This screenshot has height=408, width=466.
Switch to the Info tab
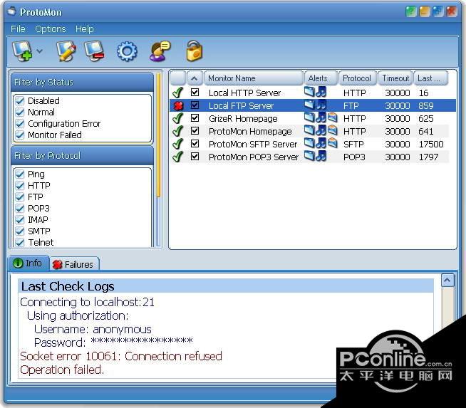[28, 263]
